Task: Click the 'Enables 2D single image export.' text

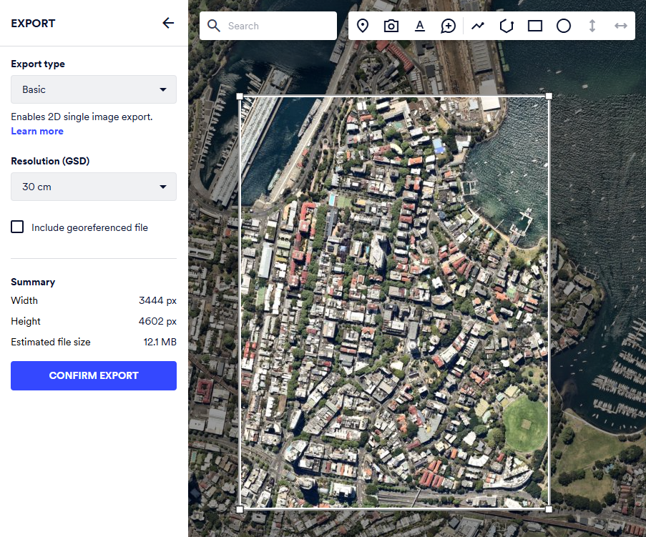Action: pos(82,117)
